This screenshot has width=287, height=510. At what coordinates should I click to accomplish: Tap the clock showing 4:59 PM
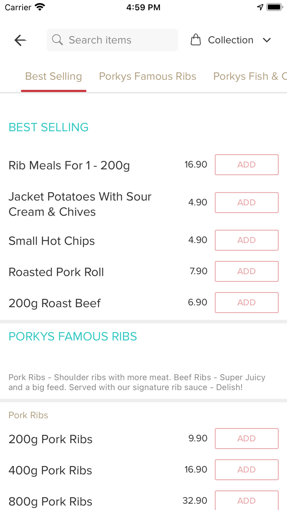coord(143,7)
